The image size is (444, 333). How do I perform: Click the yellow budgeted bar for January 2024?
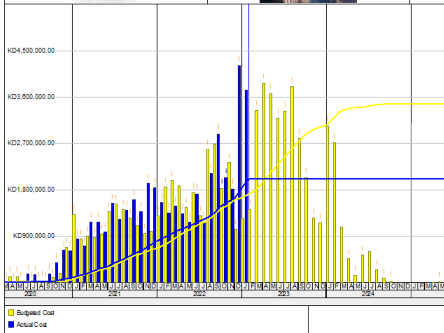pos(328,204)
